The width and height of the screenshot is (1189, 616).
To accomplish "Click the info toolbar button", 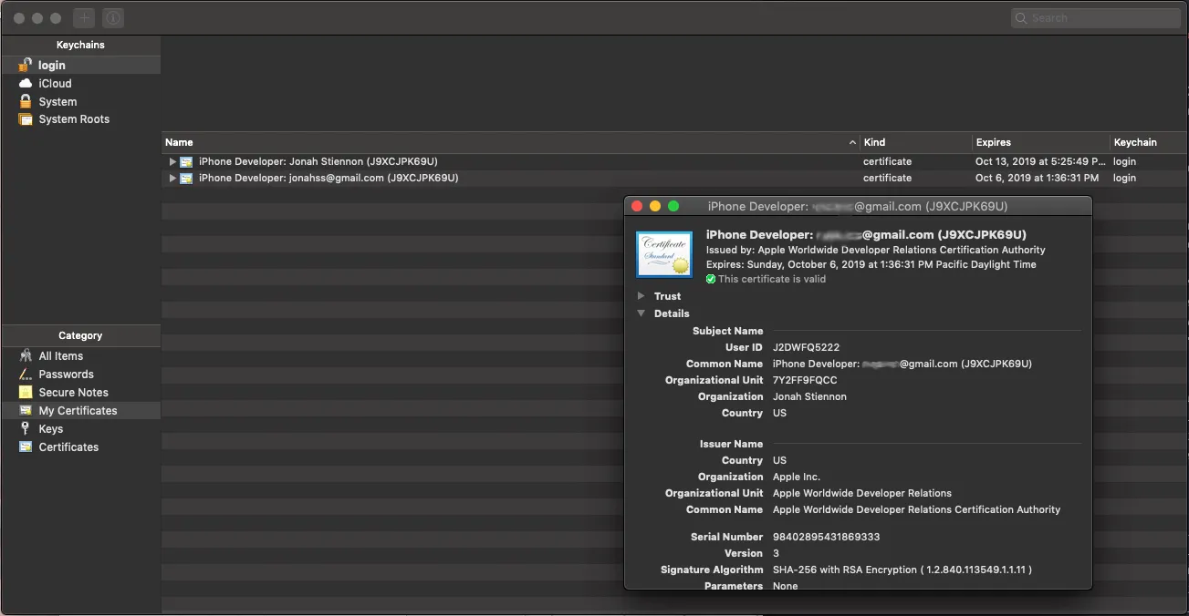I will [x=113, y=18].
